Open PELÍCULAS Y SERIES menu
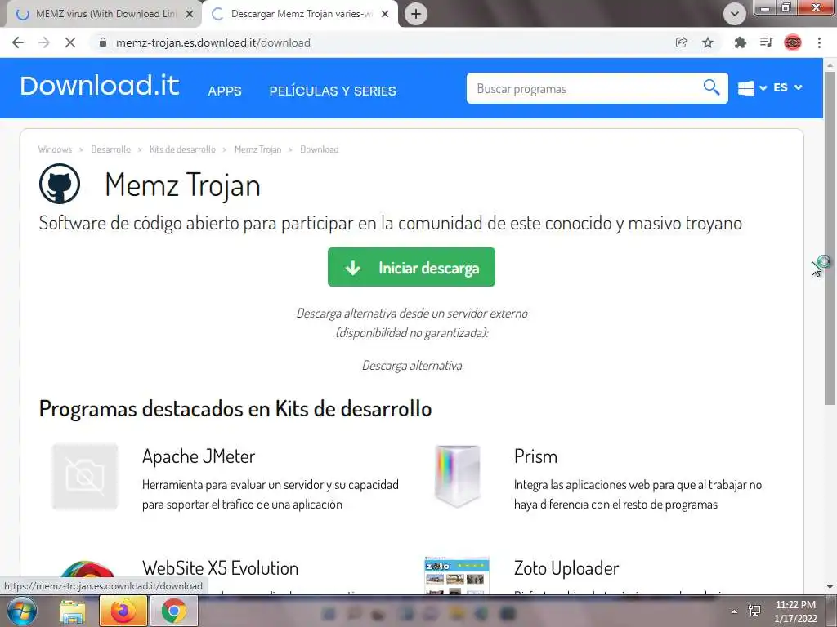This screenshot has height=627, width=837. [x=333, y=91]
